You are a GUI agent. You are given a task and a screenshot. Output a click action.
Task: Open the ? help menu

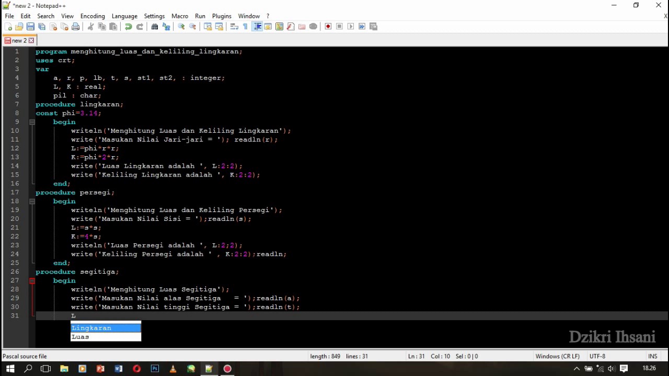268,16
